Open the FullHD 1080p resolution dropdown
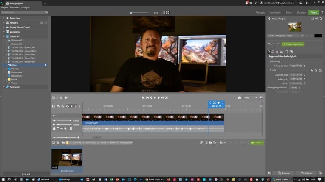 [284, 36]
